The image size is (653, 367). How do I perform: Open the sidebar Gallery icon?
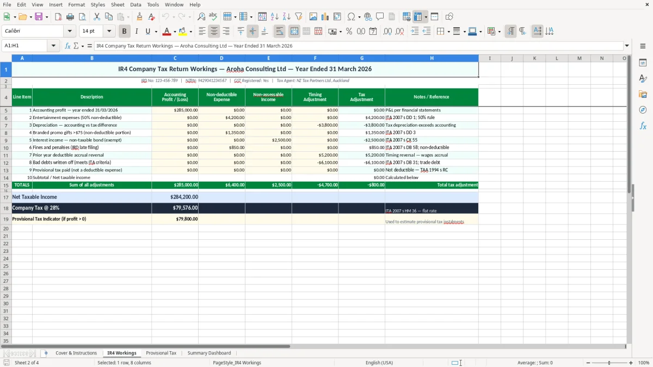coord(643,94)
